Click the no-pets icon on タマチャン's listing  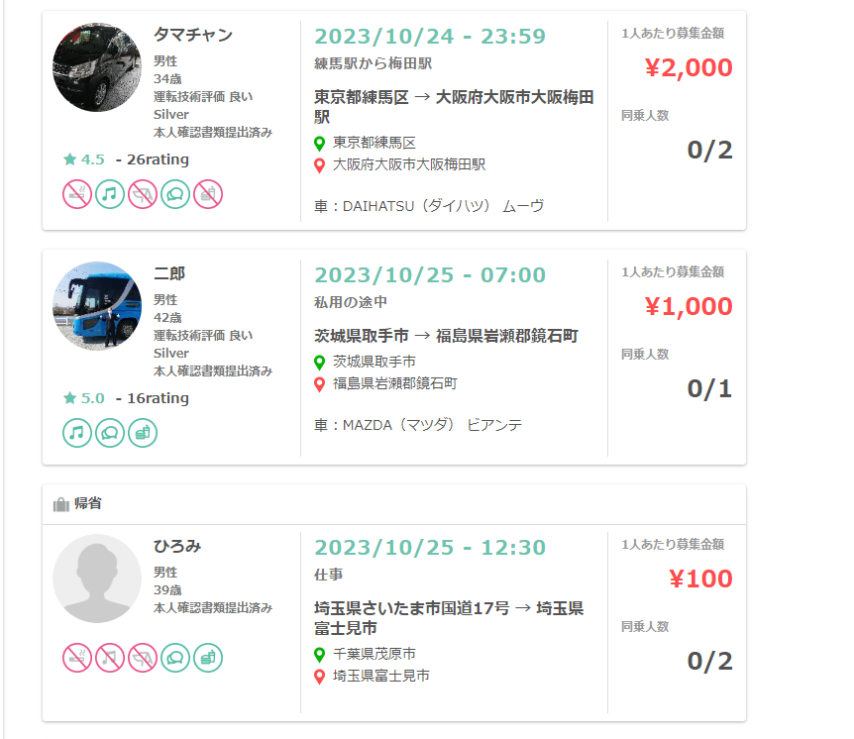pyautogui.click(x=143, y=194)
